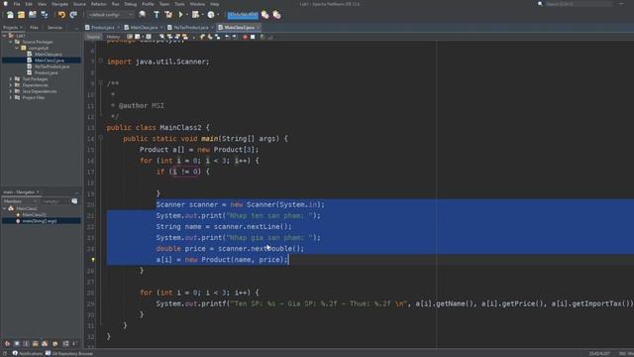Image resolution: width=634 pixels, height=357 pixels.
Task: Click the red Start Macro Recording icon
Action: (245, 37)
